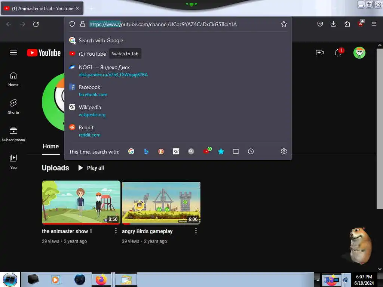Open Shorts in sidebar
This screenshot has width=383, height=287.
pyautogui.click(x=13, y=107)
